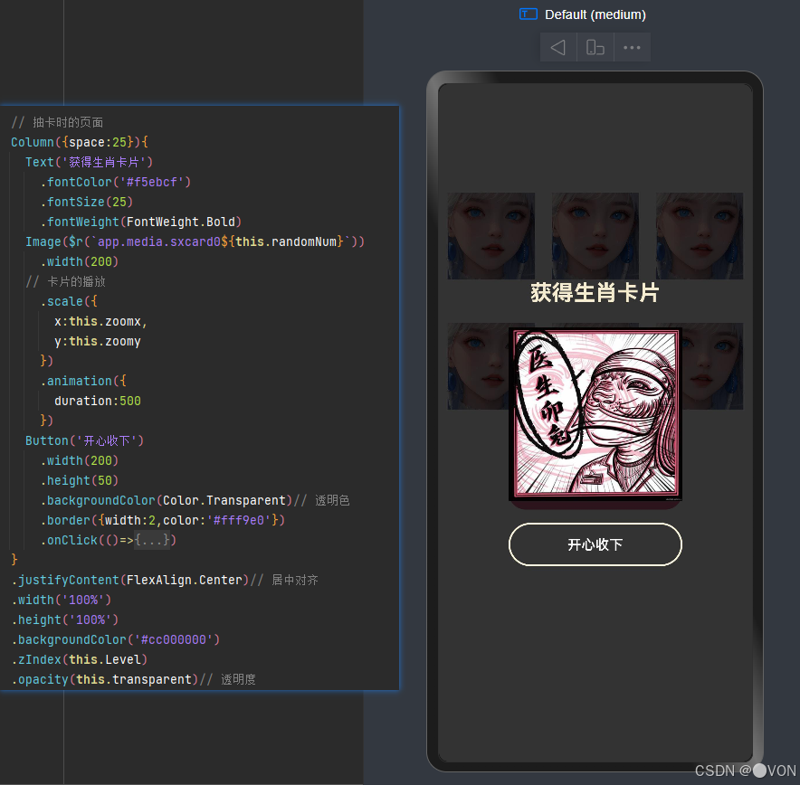
Task: Click the x:this.zoomx, code line
Action: pyautogui.click(x=101, y=322)
